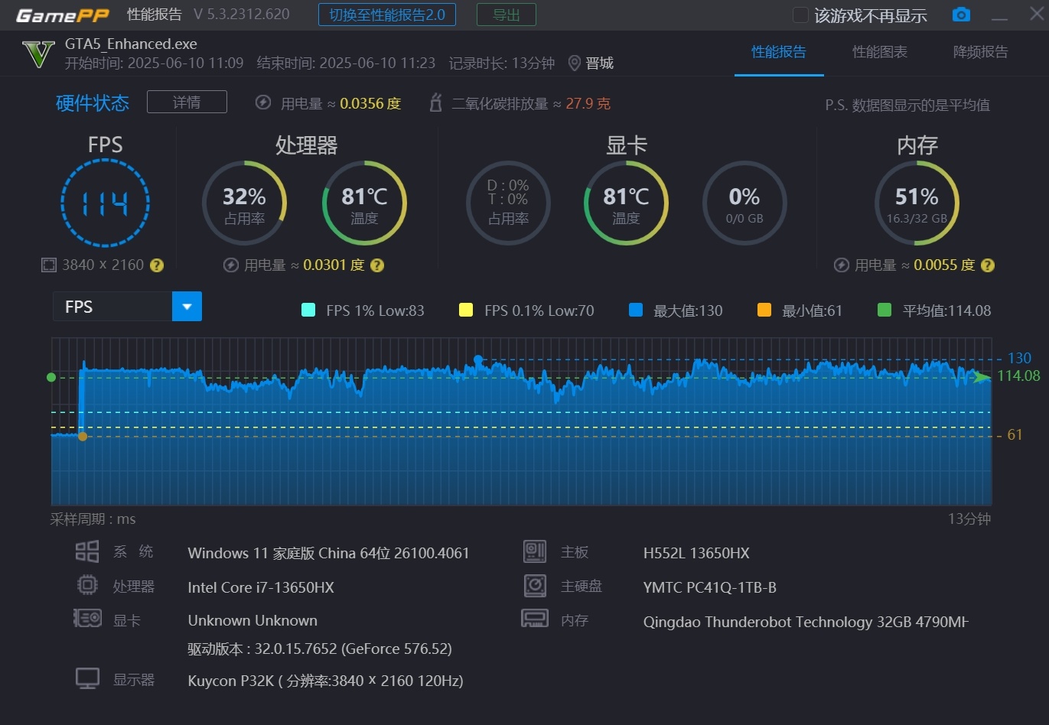Click the Qingdao Thunderobot Technology memory text
Viewport: 1049px width, 725px height.
tap(806, 622)
